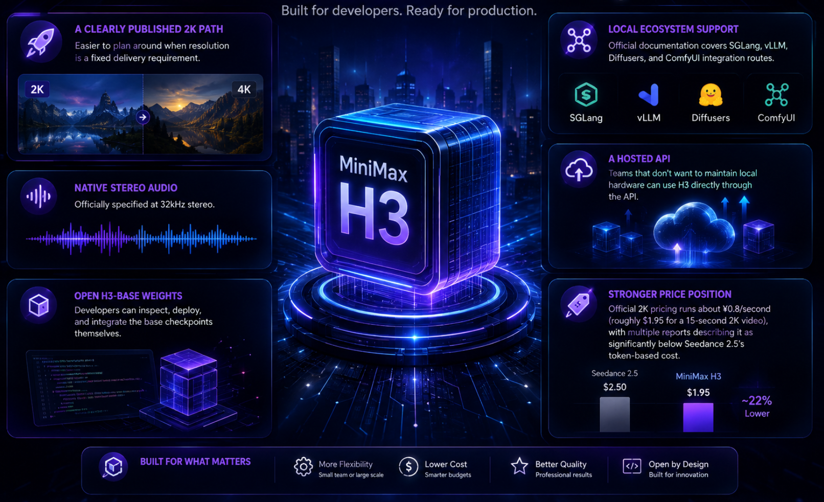Click the "Professional results" subtitle
Viewport: 824px width, 502px height.
(x=563, y=475)
